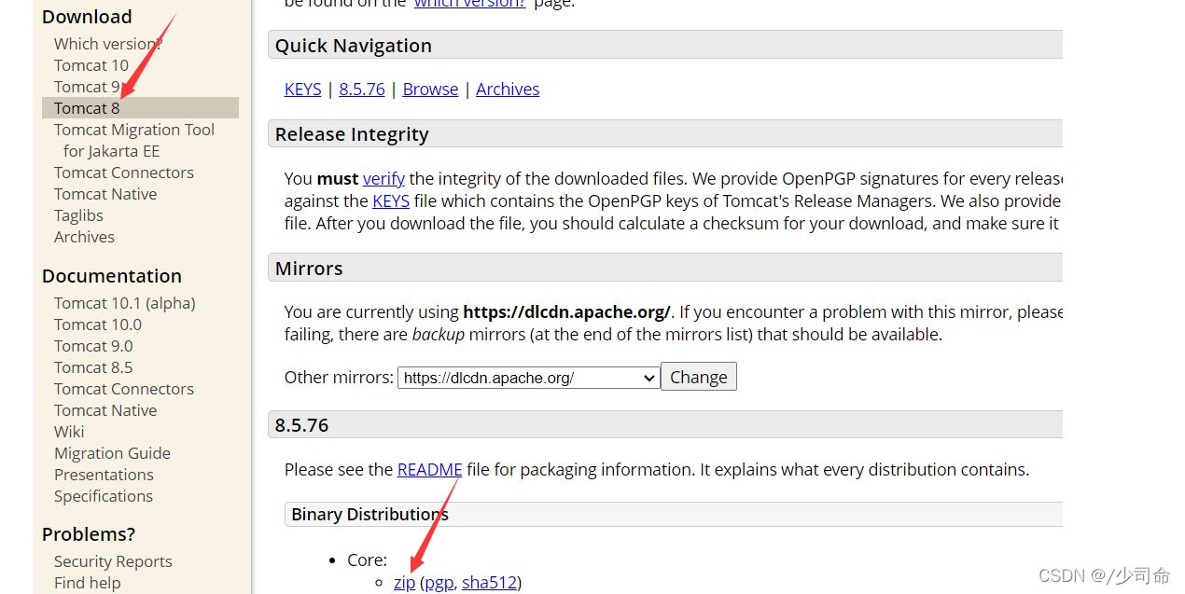Open the Specifications link

104,496
